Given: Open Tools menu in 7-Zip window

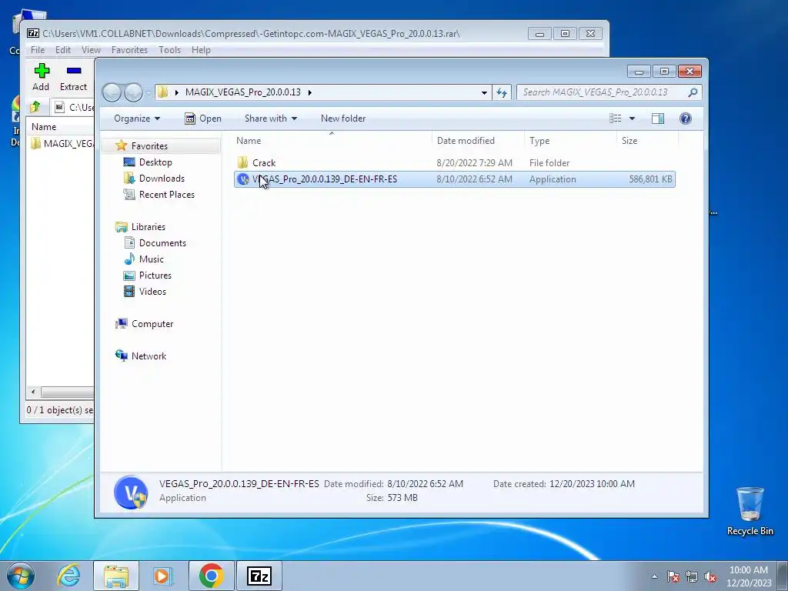Looking at the screenshot, I should (x=169, y=50).
